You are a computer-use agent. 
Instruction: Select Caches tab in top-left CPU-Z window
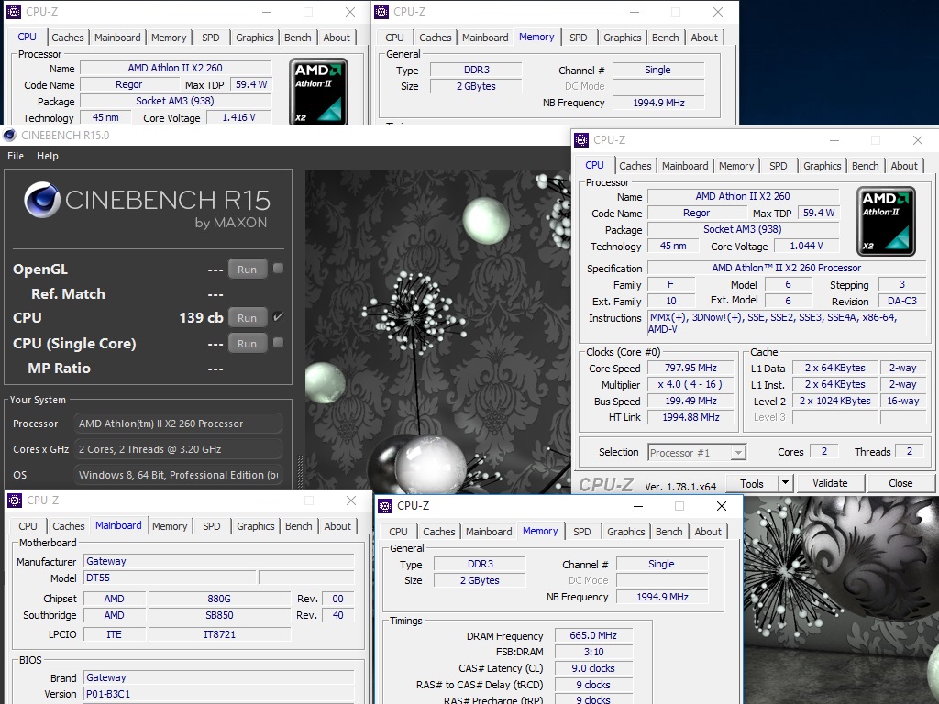[68, 37]
